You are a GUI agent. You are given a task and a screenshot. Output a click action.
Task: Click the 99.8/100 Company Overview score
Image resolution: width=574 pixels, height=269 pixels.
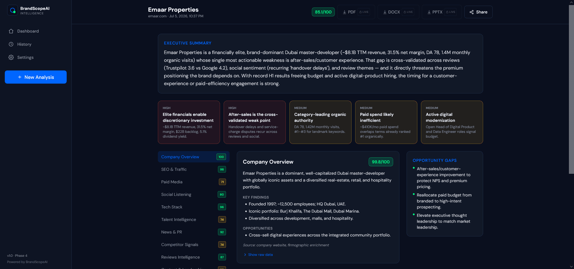(x=381, y=162)
